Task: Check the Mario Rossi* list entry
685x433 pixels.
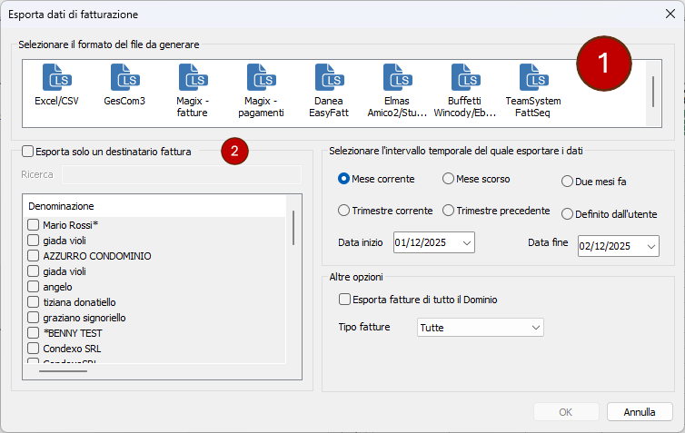Action: click(x=34, y=224)
